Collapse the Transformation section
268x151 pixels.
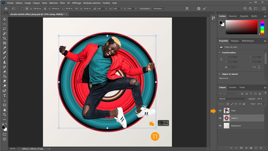tap(220, 53)
